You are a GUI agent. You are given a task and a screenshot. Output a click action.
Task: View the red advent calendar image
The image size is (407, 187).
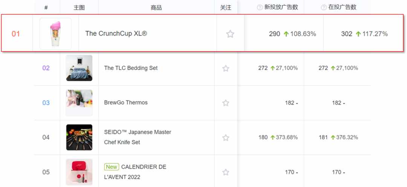click(x=79, y=172)
